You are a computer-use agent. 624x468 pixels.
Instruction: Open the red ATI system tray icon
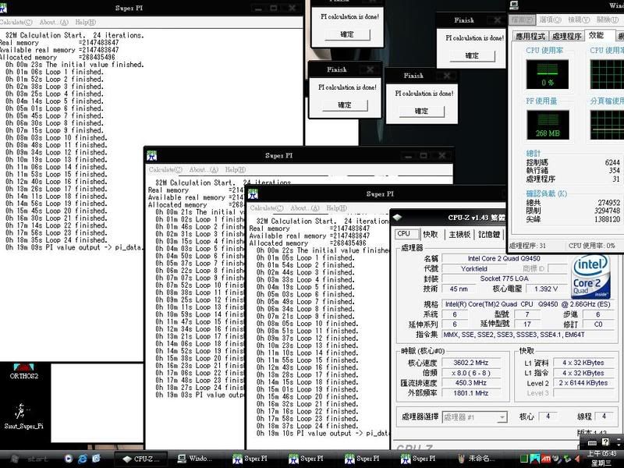545,459
